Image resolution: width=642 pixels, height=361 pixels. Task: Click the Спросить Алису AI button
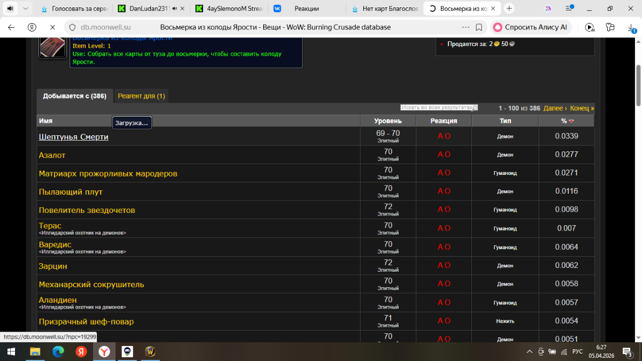click(x=531, y=27)
